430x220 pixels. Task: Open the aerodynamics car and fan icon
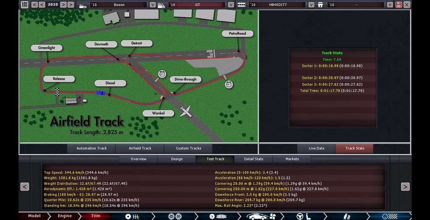tap(260, 216)
